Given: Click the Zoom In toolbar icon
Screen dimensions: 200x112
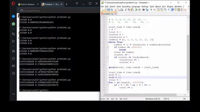Looking at the screenshot, I should [151, 10].
